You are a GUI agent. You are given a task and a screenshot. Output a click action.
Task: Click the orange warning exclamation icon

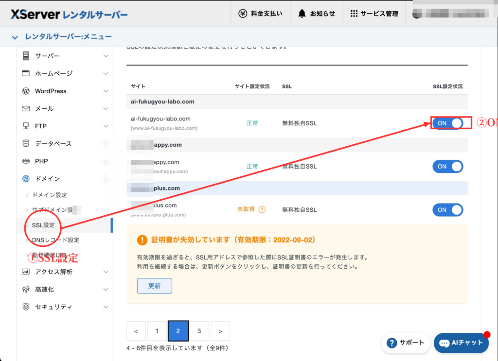click(x=142, y=240)
